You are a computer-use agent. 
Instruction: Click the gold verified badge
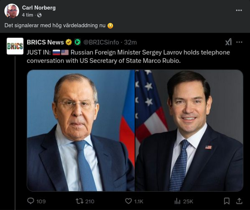68,42
